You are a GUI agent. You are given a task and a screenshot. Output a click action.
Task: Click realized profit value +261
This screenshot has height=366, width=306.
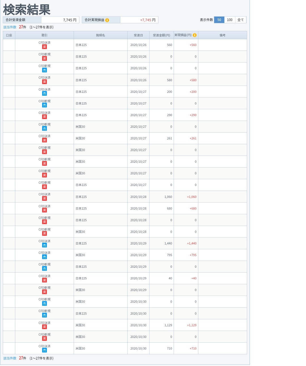(193, 138)
